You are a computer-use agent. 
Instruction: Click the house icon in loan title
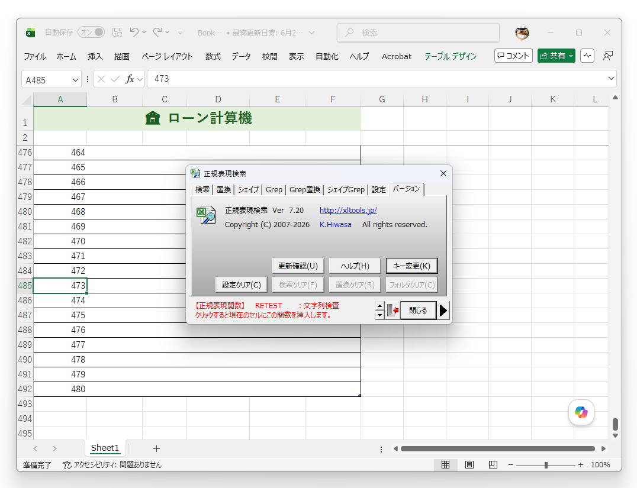click(x=153, y=118)
